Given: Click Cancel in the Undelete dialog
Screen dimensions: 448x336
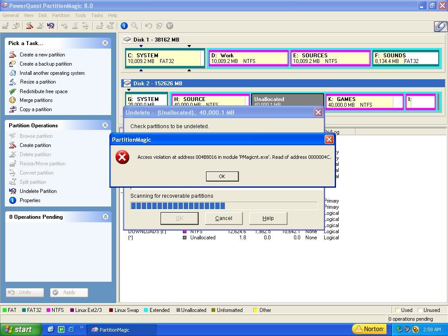Looking at the screenshot, I should [x=224, y=218].
